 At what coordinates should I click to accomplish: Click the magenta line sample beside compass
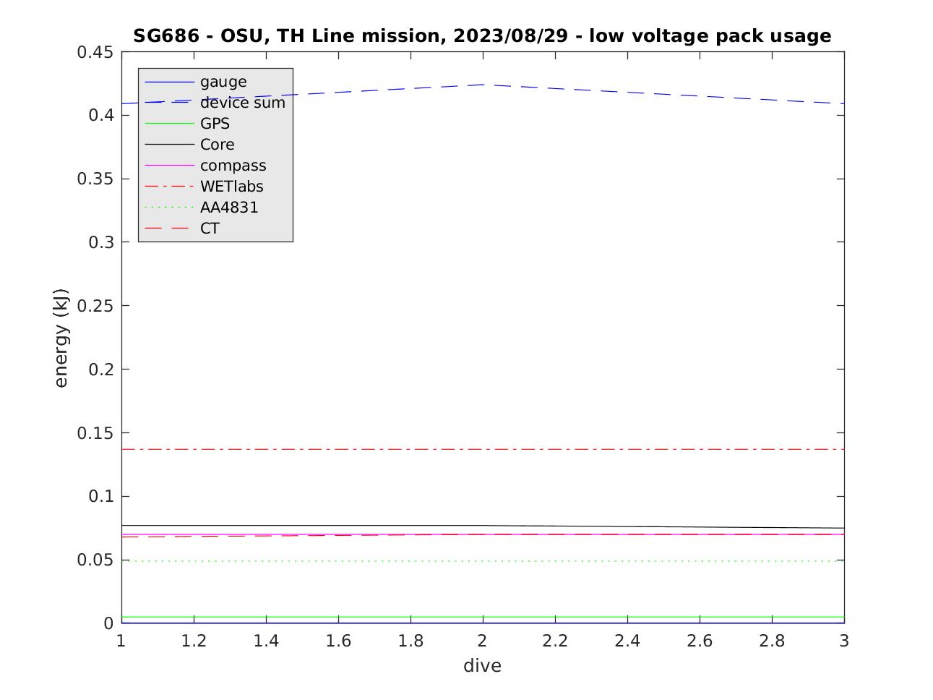pos(170,166)
